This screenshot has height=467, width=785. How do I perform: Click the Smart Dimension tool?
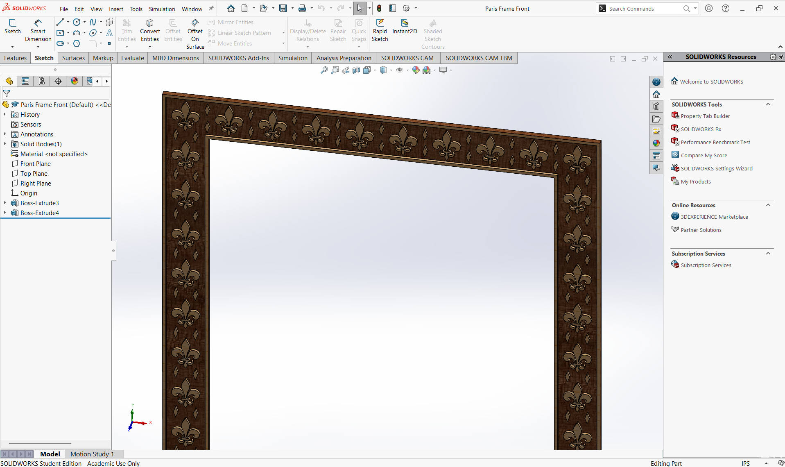(x=38, y=31)
